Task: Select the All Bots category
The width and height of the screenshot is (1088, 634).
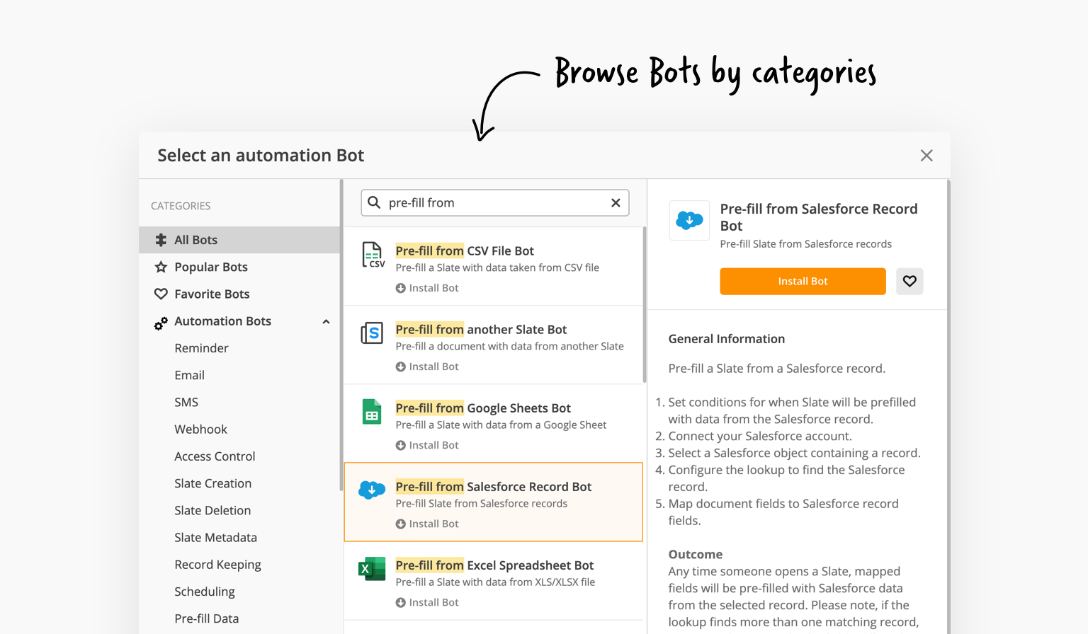Action: pos(195,241)
